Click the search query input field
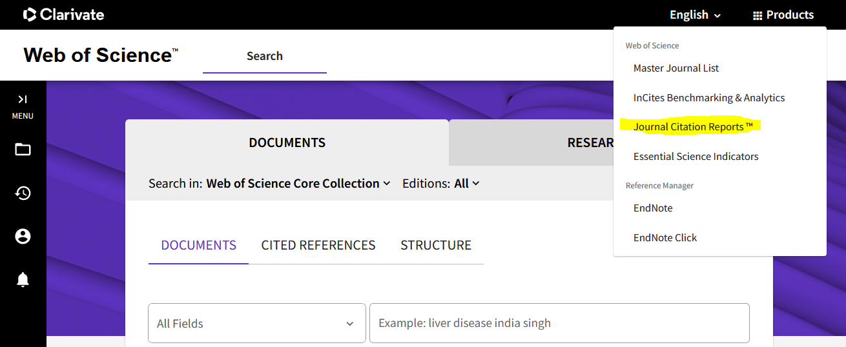The width and height of the screenshot is (846, 347). click(559, 323)
